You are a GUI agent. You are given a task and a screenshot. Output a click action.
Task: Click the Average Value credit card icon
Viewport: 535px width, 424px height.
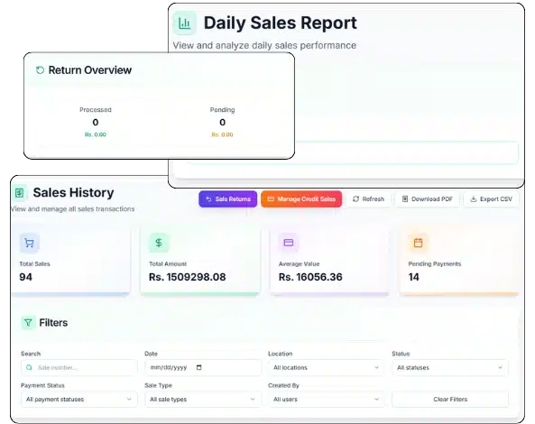click(289, 243)
